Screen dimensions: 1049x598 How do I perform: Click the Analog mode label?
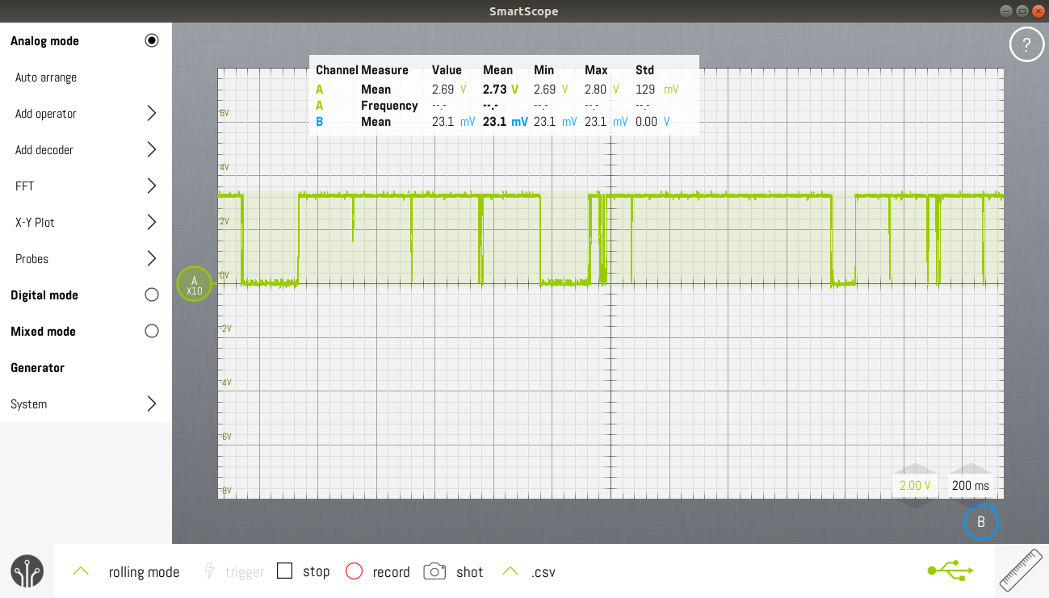44,41
